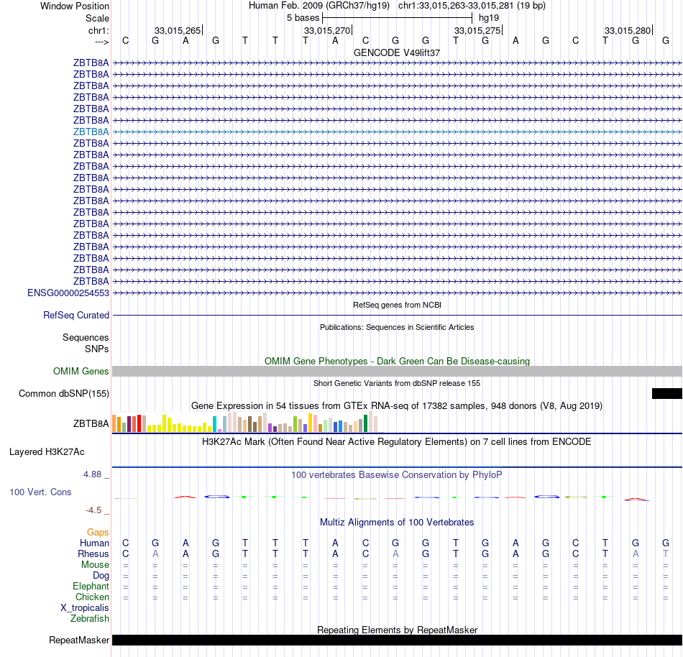Click the RefSeq Curated intron line

click(397, 316)
